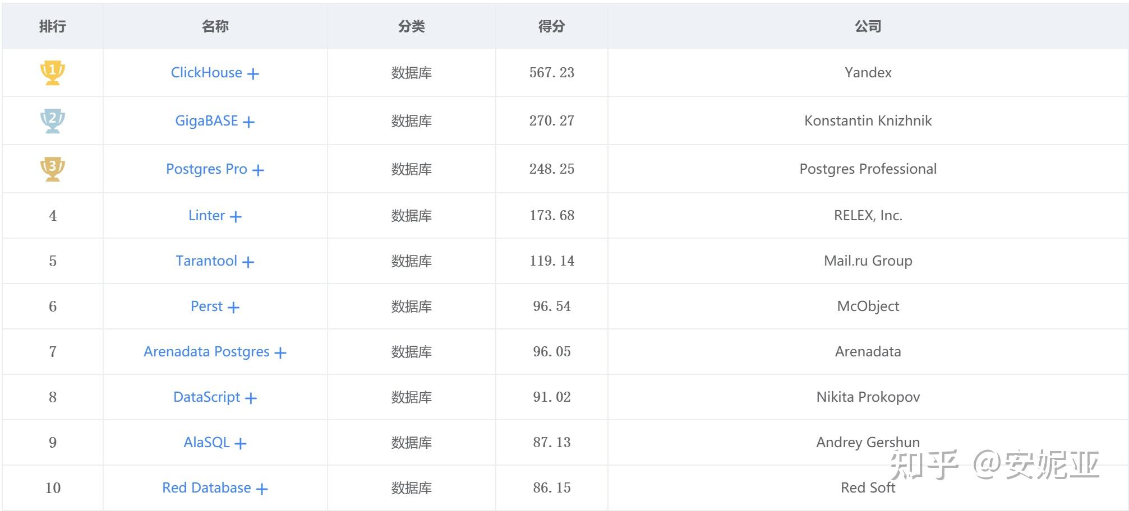This screenshot has height=511, width=1129.
Task: Open the Tarantool database link
Action: click(x=206, y=261)
